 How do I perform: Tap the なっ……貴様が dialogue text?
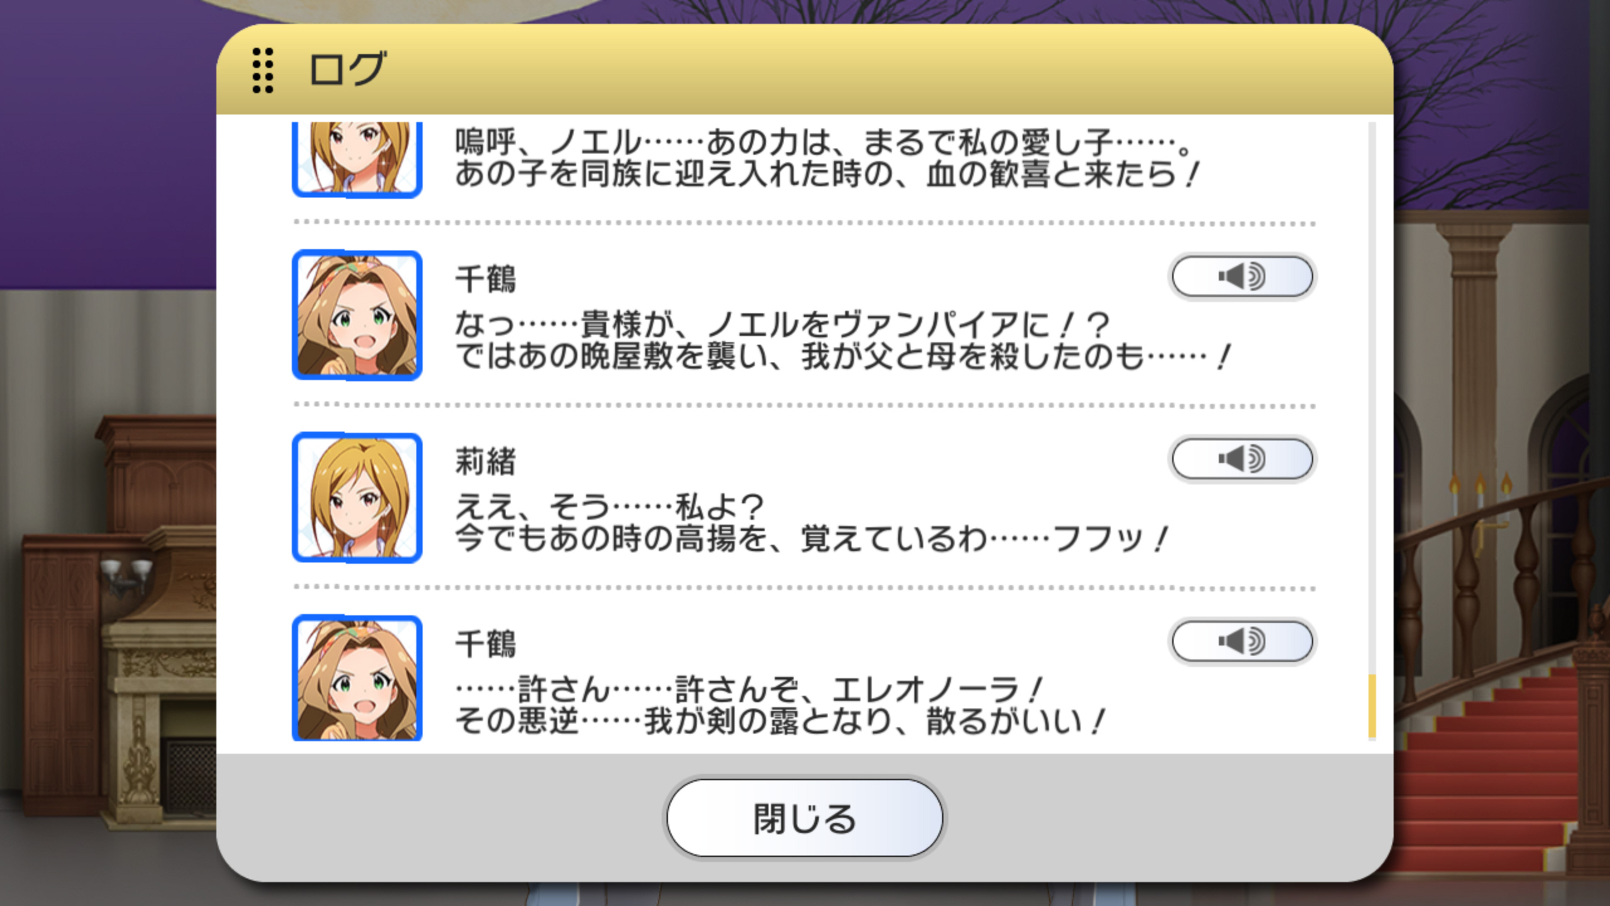(x=843, y=340)
